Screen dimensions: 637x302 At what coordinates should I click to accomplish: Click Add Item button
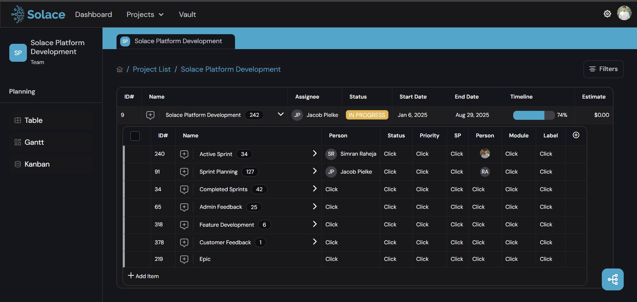click(x=143, y=276)
